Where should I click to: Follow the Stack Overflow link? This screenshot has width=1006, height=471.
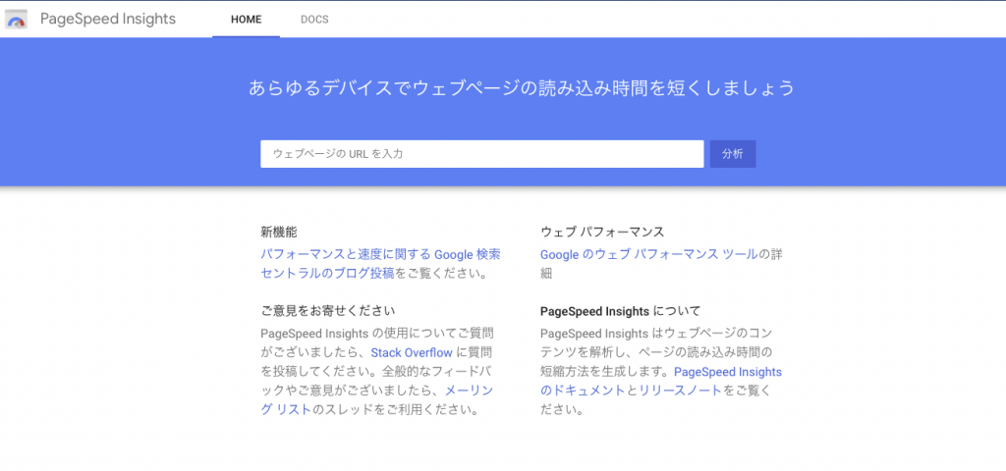click(x=412, y=352)
